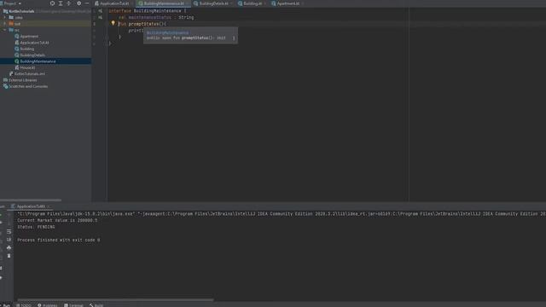This screenshot has height=307, width=546.
Task: Click the promptStatus function name in editor
Action: pos(143,24)
